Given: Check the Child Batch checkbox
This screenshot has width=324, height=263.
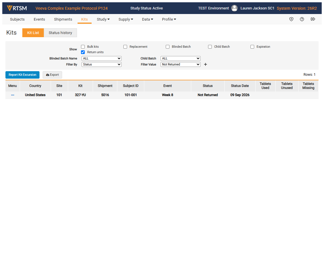Looking at the screenshot, I should 210,47.
